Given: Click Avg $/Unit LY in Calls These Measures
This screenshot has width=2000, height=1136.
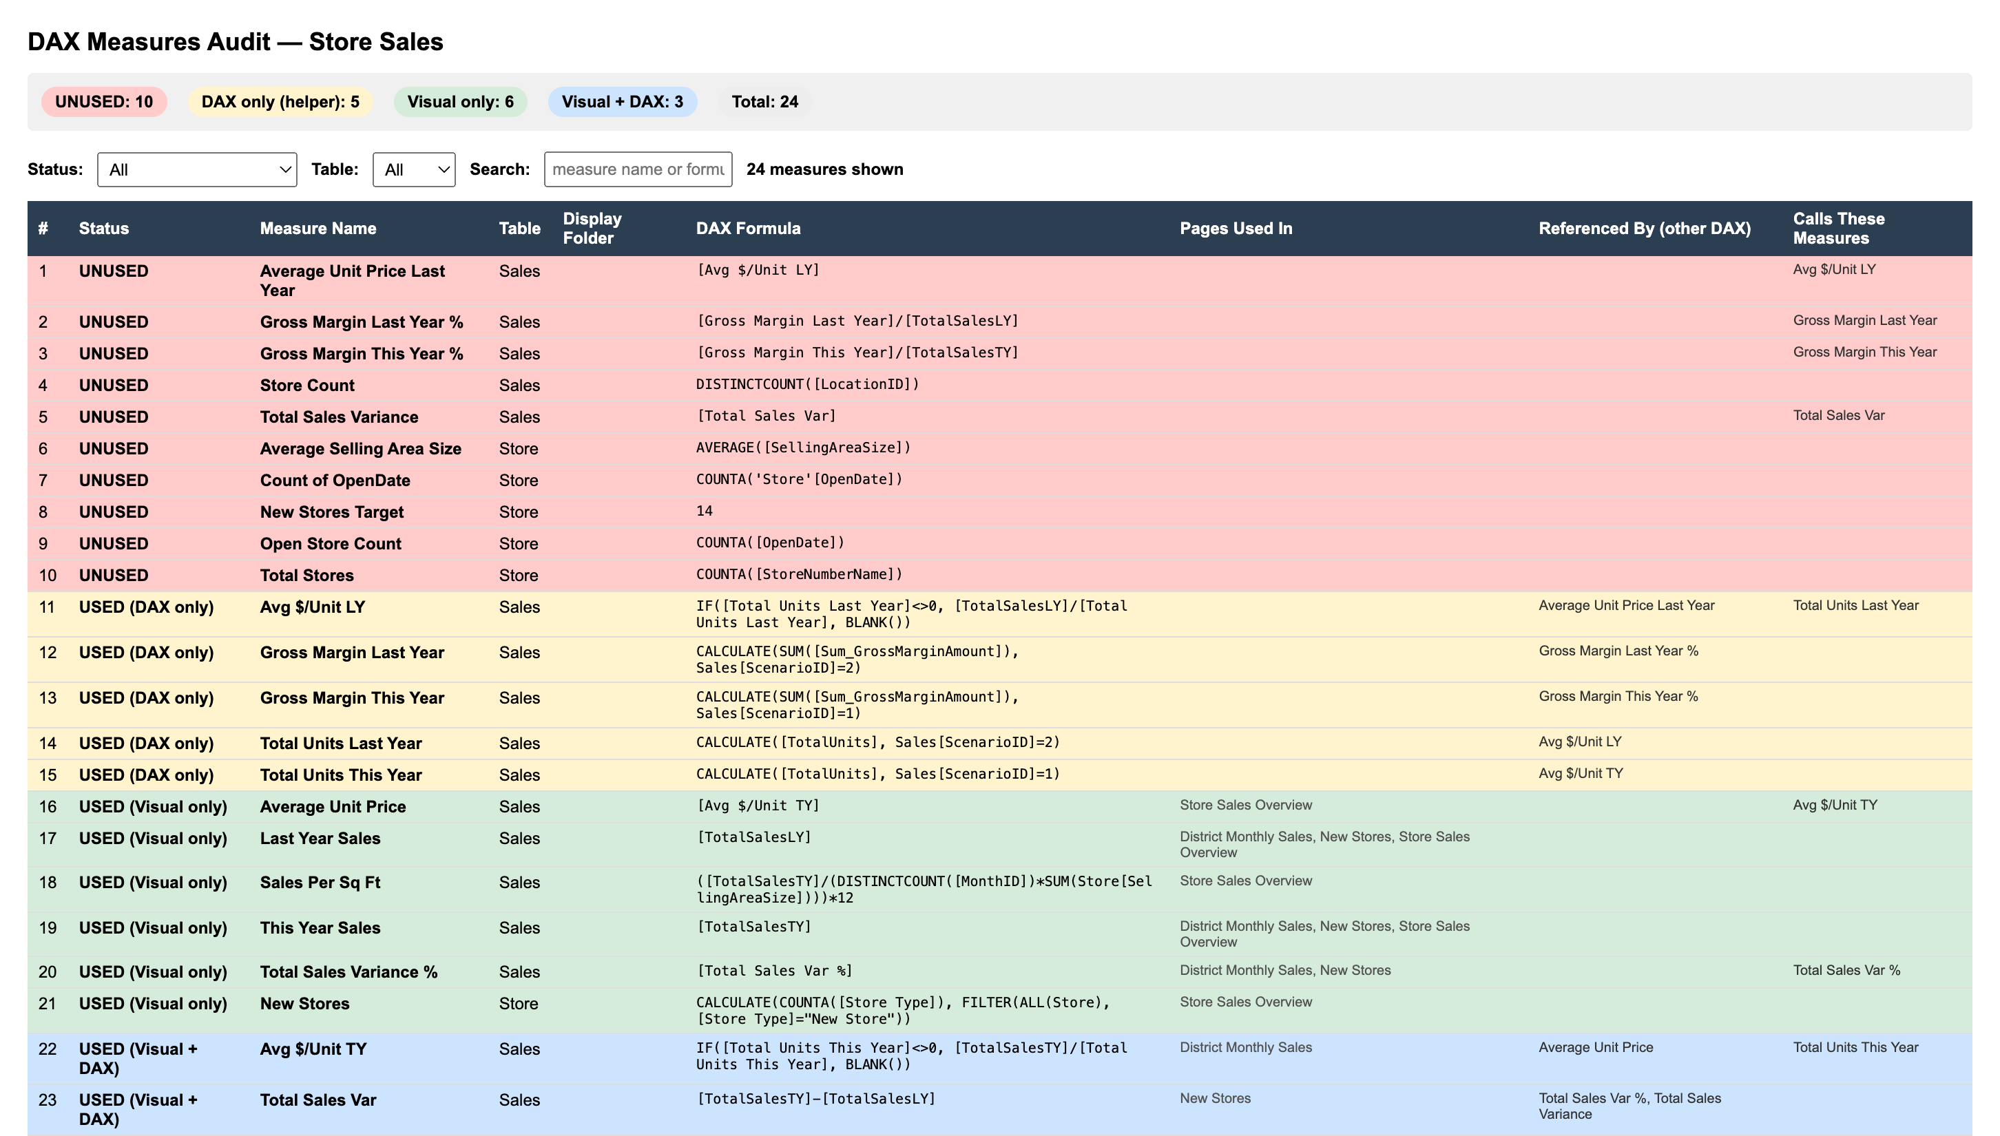Looking at the screenshot, I should 1833,269.
